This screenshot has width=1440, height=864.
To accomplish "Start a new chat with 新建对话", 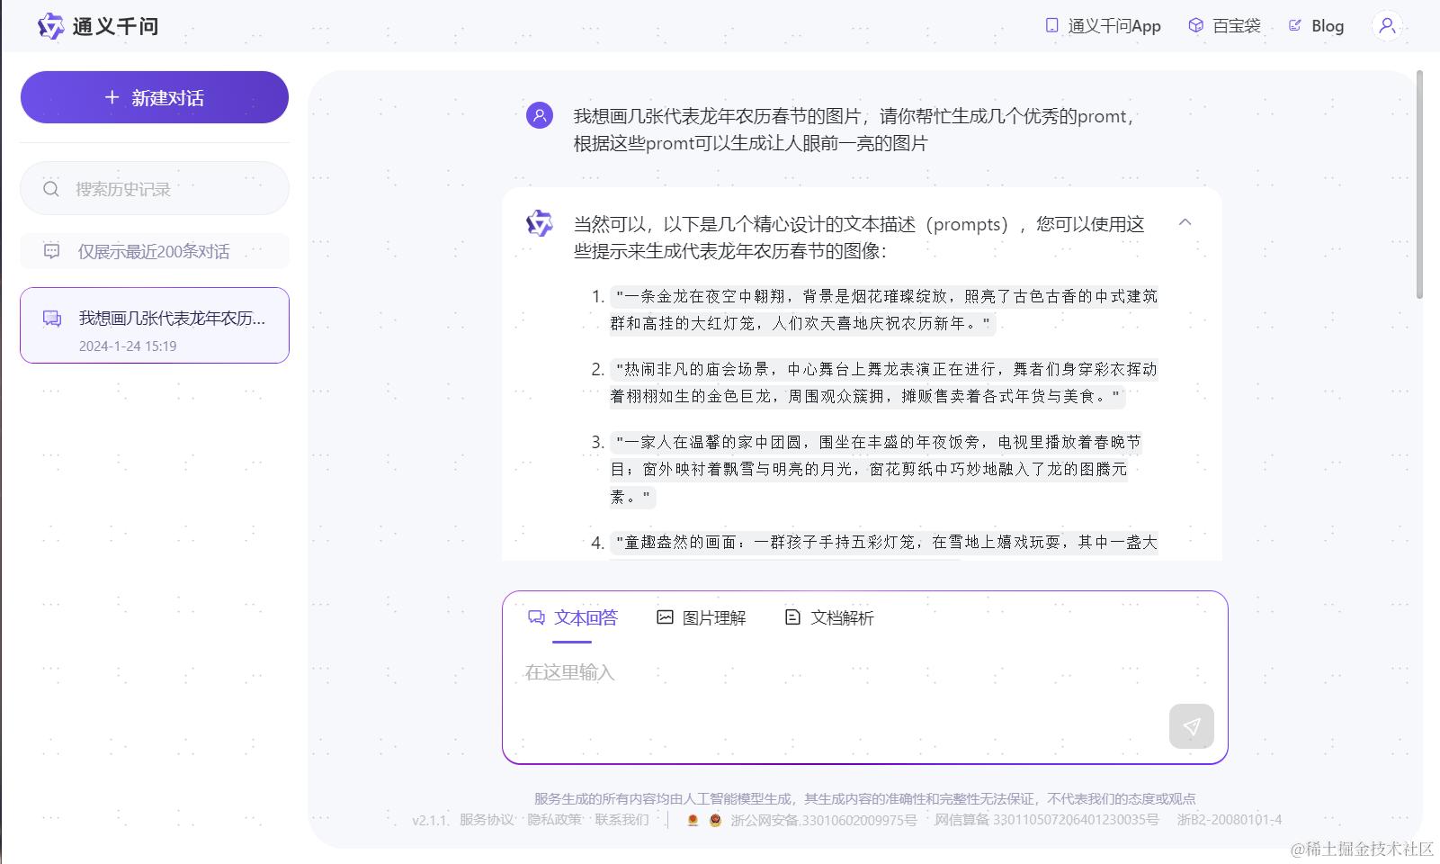I will (155, 97).
